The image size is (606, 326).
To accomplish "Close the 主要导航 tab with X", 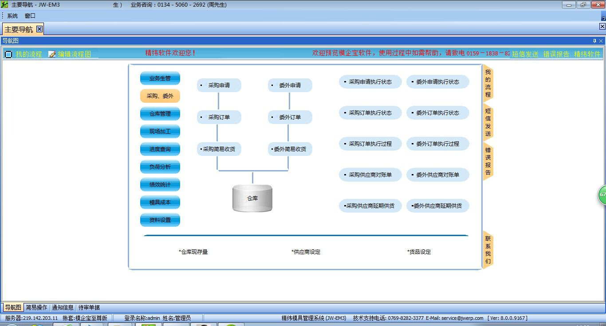I will tap(39, 29).
